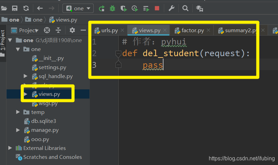Click the Collapse All icon
The width and height of the screenshot is (278, 165).
(x=58, y=30)
